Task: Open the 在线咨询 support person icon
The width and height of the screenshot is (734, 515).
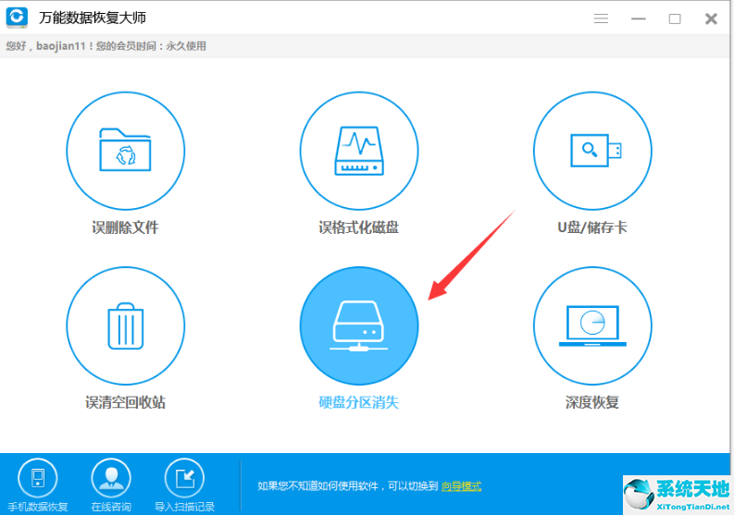Action: 111,478
